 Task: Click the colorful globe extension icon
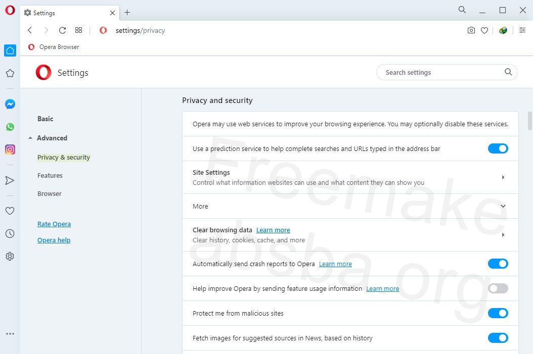tap(503, 30)
